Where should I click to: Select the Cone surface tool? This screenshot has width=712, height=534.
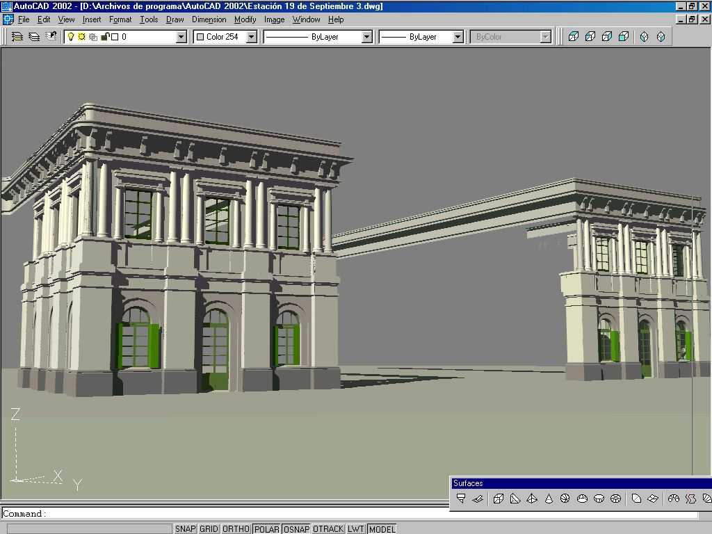coord(549,499)
